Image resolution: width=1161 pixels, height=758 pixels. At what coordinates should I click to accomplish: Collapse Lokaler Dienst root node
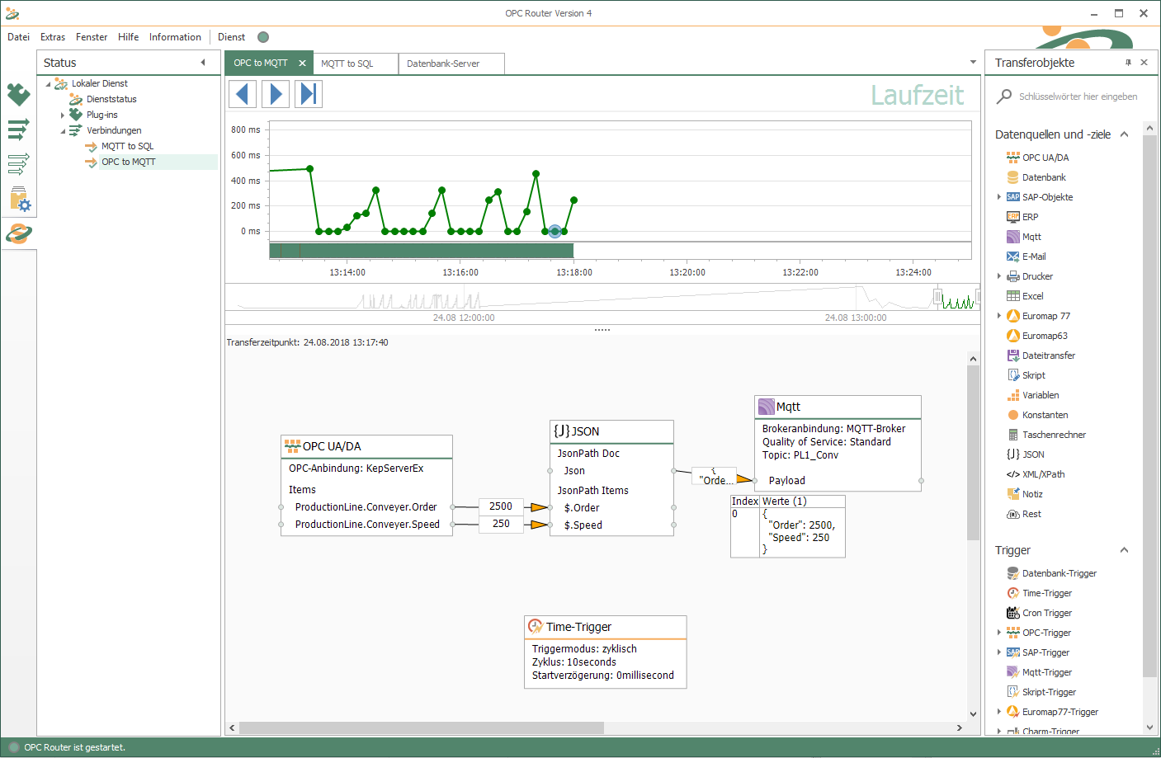[x=48, y=84]
